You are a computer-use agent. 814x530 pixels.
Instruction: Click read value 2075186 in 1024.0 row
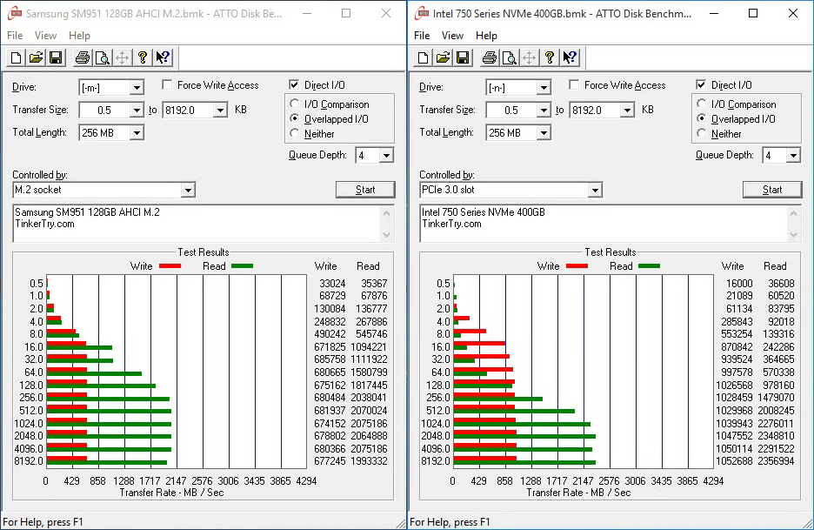369,424
